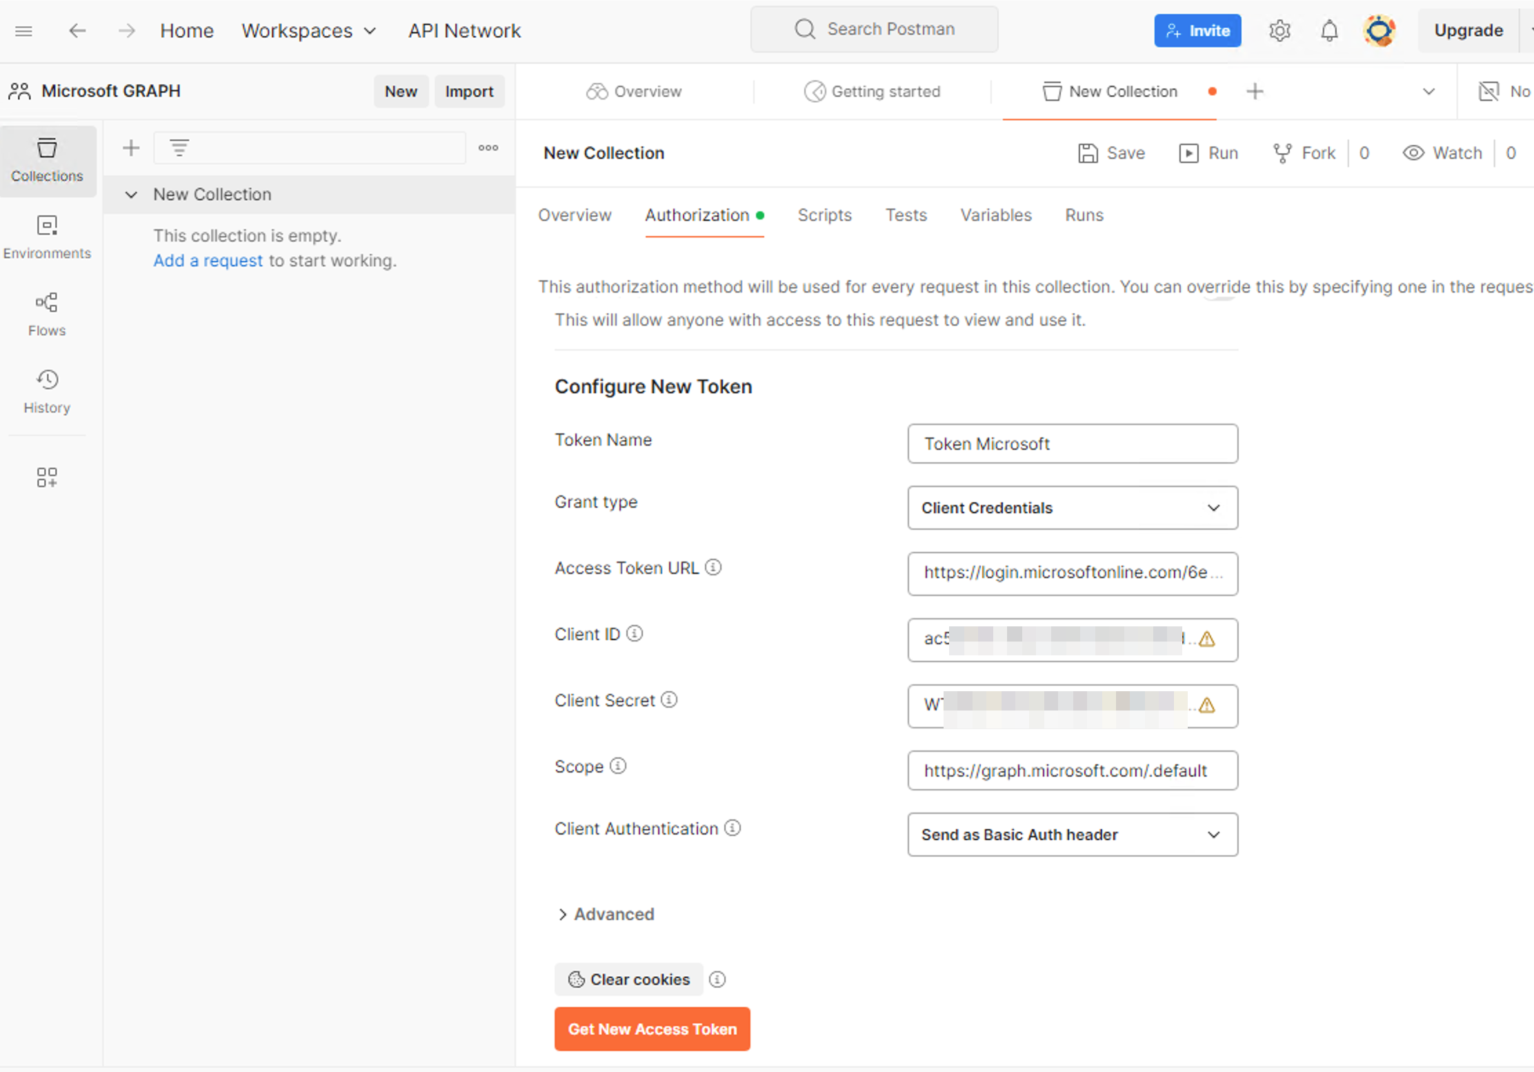Viewport: 1534px width, 1072px height.
Task: Click the configure workspace sidebar icon
Action: 47,477
